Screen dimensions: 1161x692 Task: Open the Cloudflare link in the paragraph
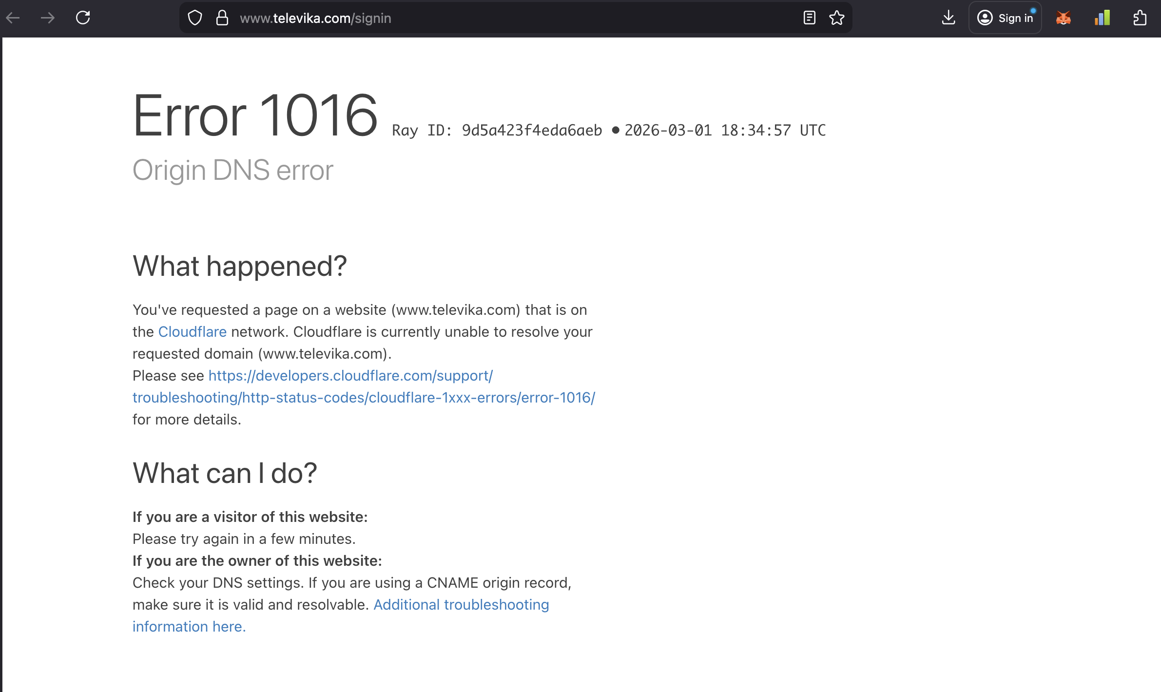point(193,332)
